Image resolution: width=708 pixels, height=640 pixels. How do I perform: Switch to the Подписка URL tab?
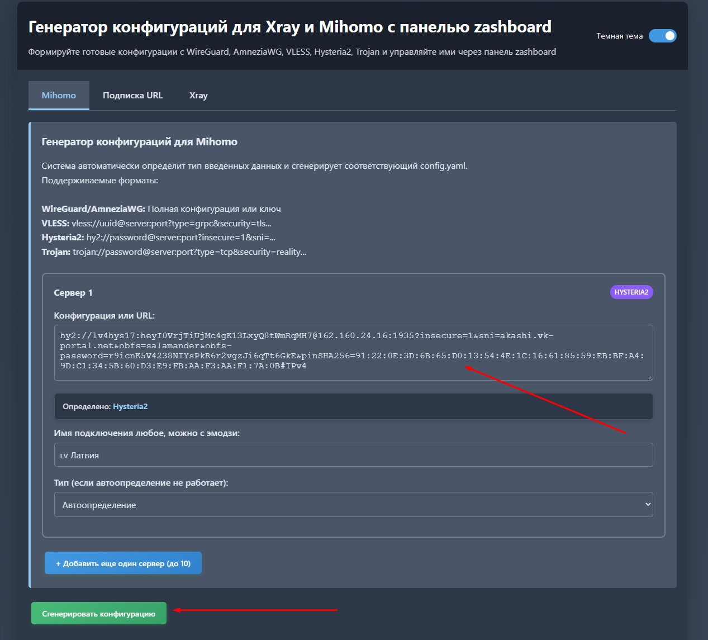(x=132, y=95)
